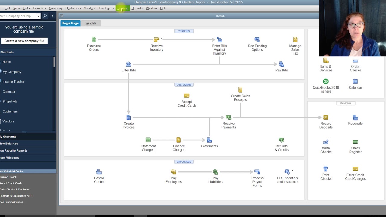
Task: Open Enter Bills Against Inventory
Action: 219,40
